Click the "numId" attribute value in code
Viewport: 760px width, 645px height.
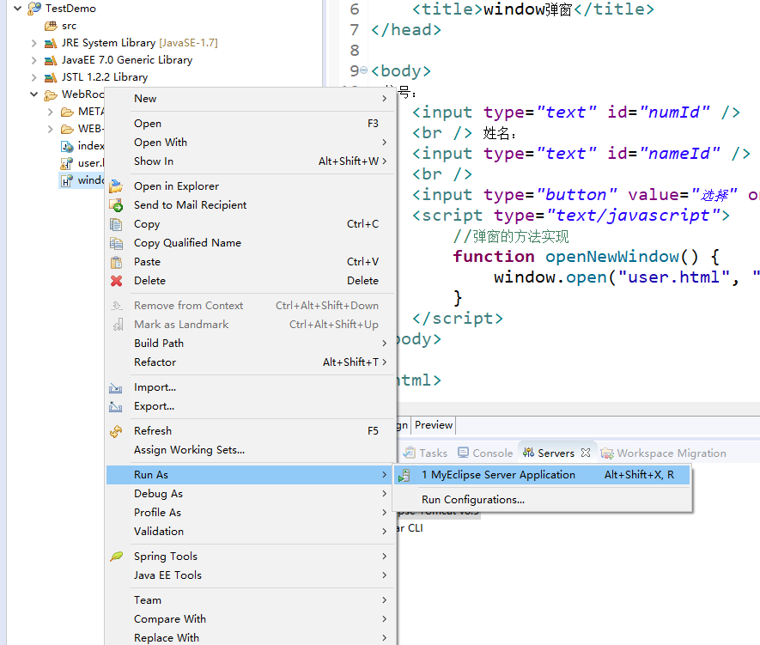coord(674,113)
